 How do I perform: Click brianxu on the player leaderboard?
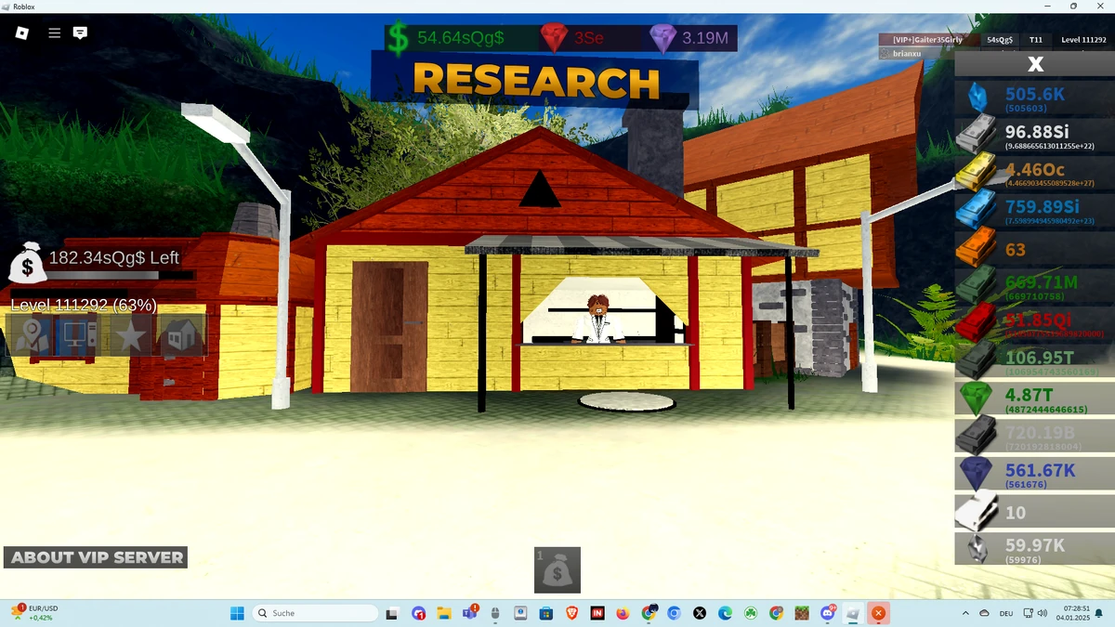(905, 53)
